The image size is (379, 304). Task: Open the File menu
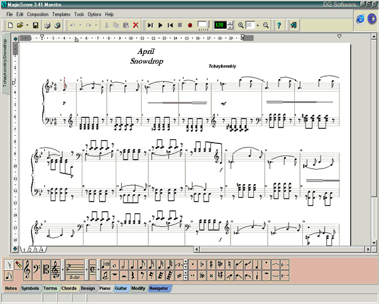click(9, 14)
